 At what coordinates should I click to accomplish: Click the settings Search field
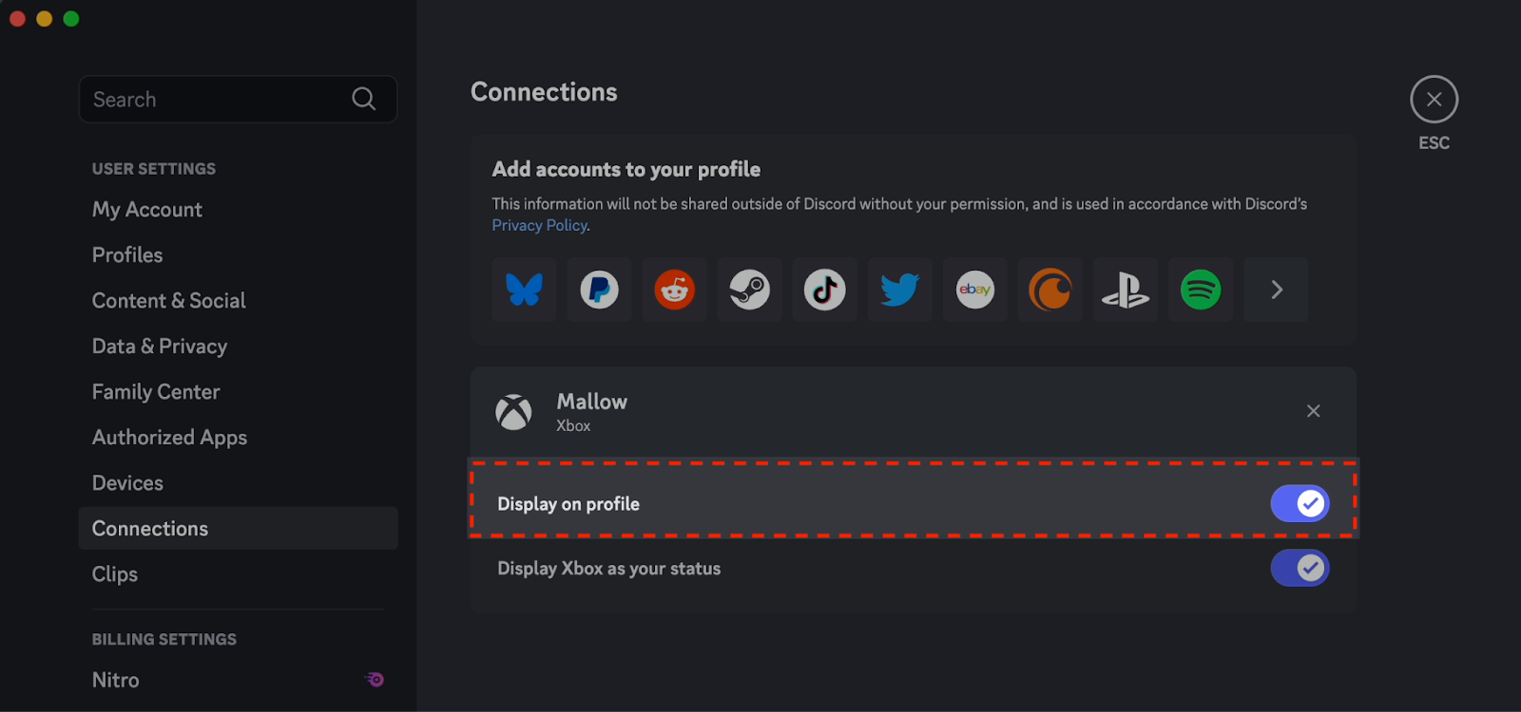pyautogui.click(x=238, y=99)
